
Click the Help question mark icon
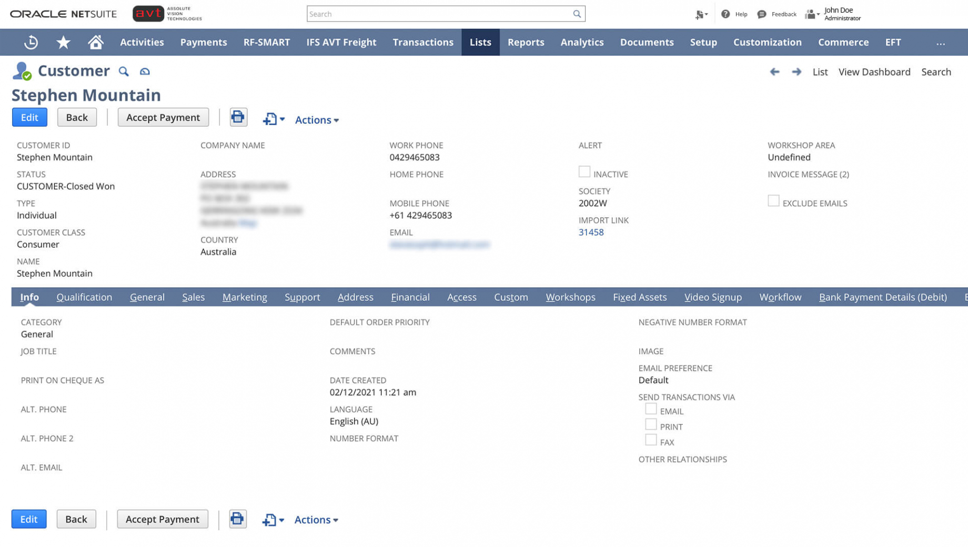pos(725,14)
